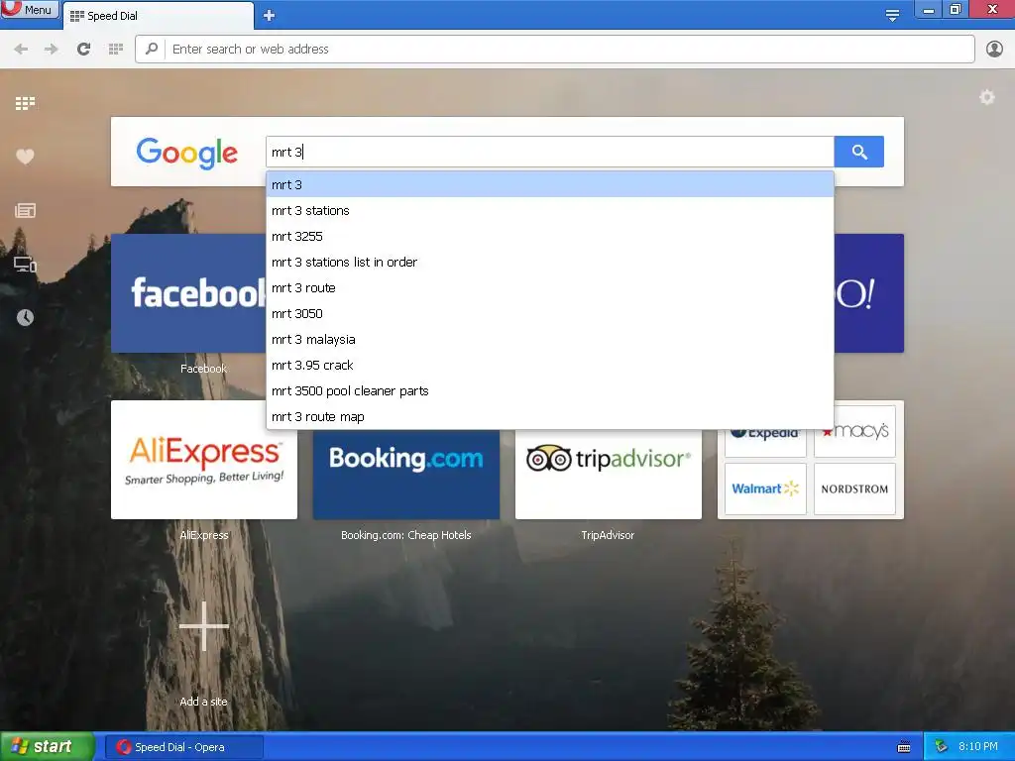Open Speed Dial from sidebar grid icon
Image resolution: width=1015 pixels, height=761 pixels.
[x=25, y=103]
